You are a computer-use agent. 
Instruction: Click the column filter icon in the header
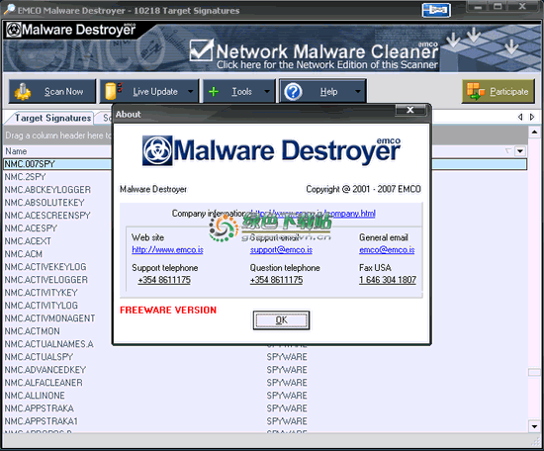click(508, 151)
